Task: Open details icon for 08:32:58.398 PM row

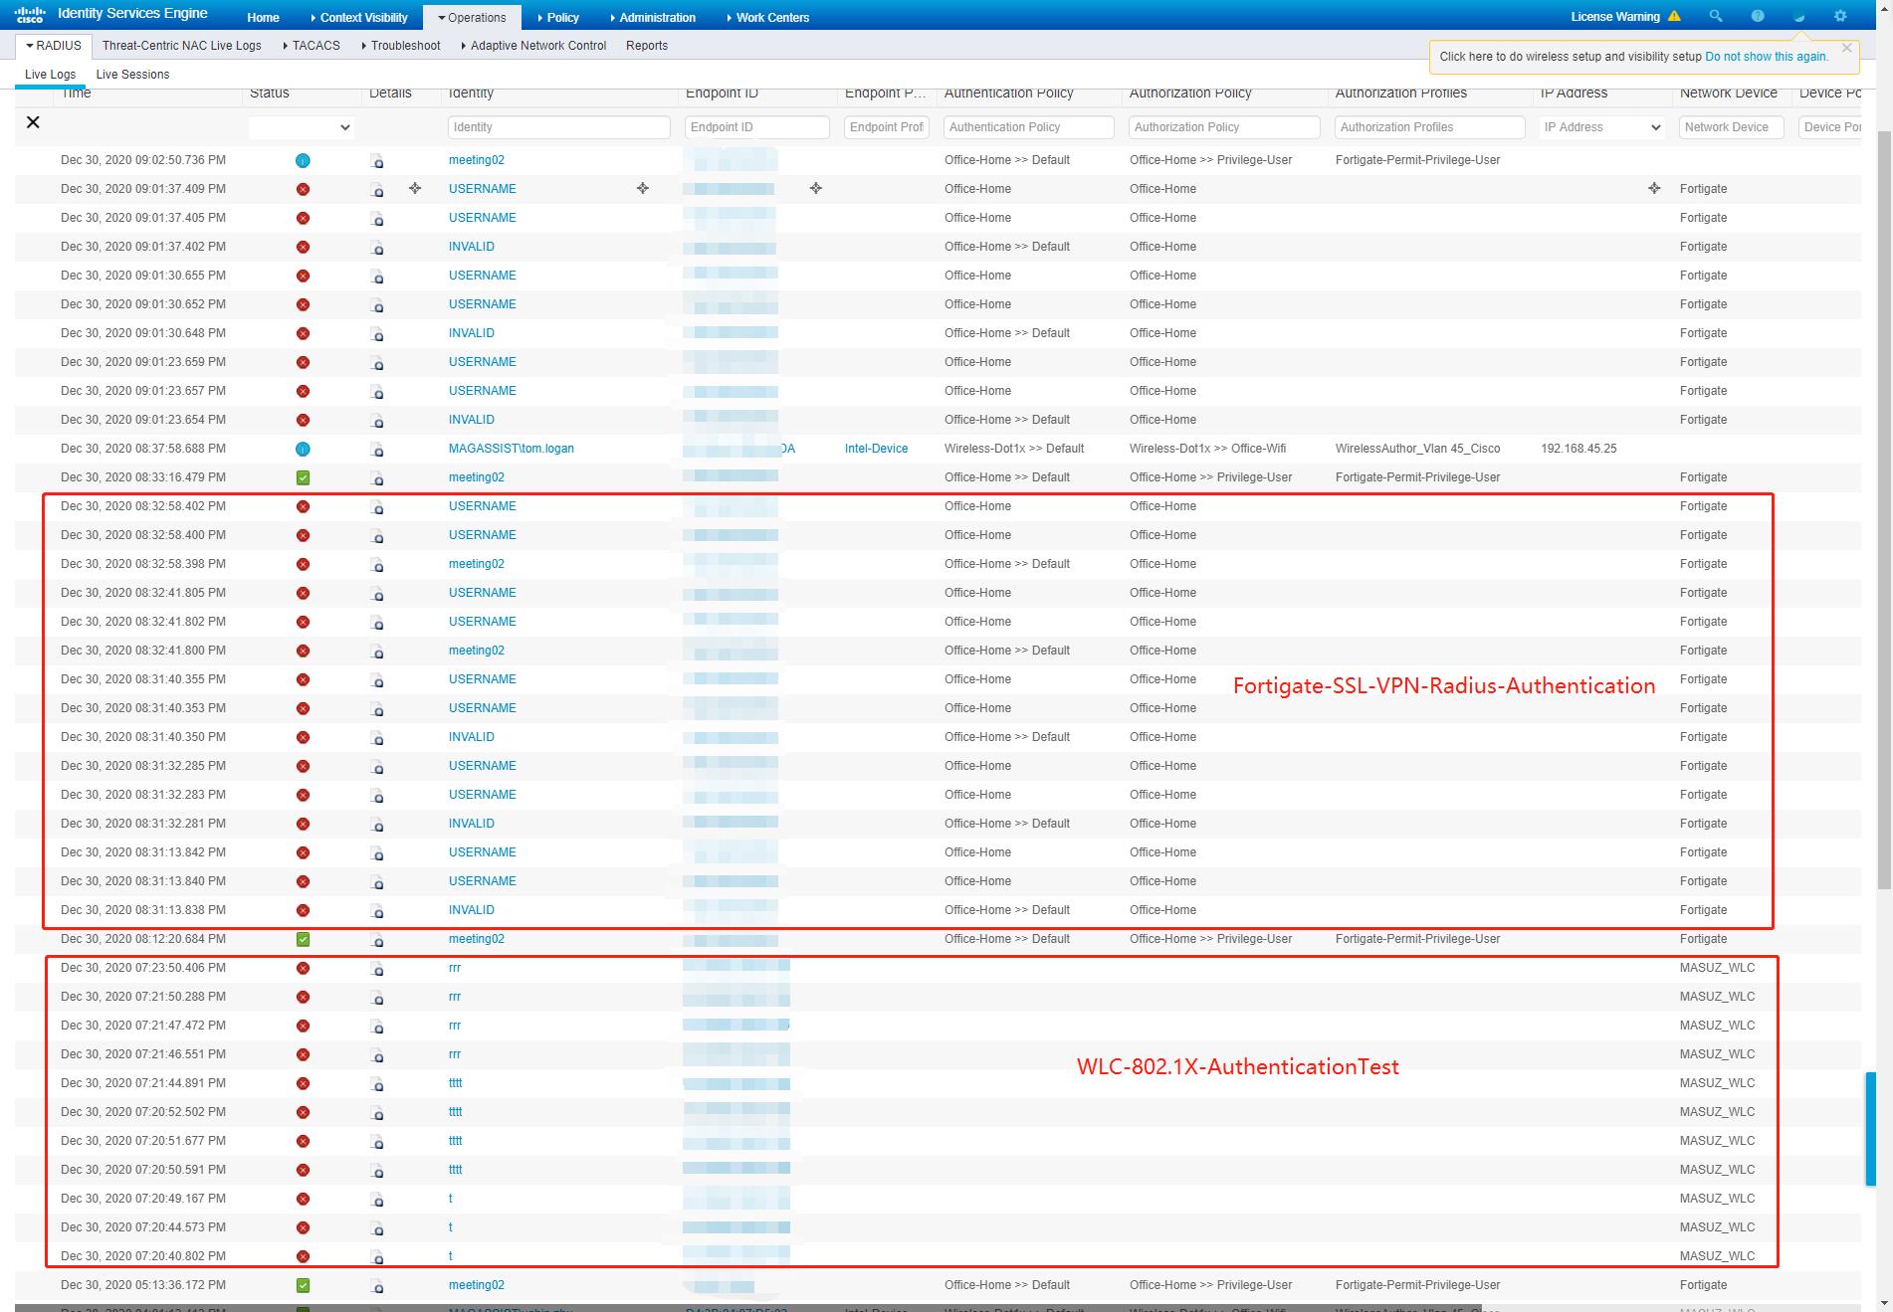Action: tap(377, 565)
